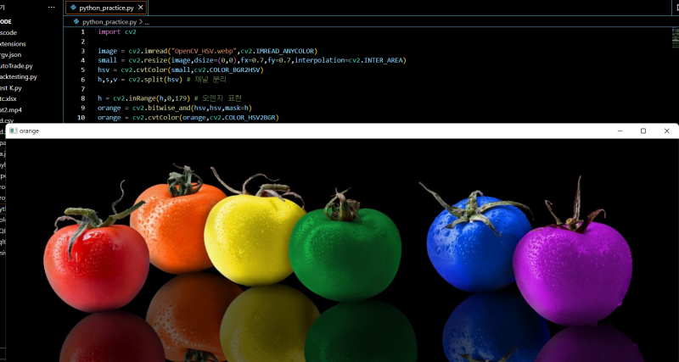Click the "OpenCV_HSV.webp" string on line 3
The image size is (679, 362).
coord(205,51)
